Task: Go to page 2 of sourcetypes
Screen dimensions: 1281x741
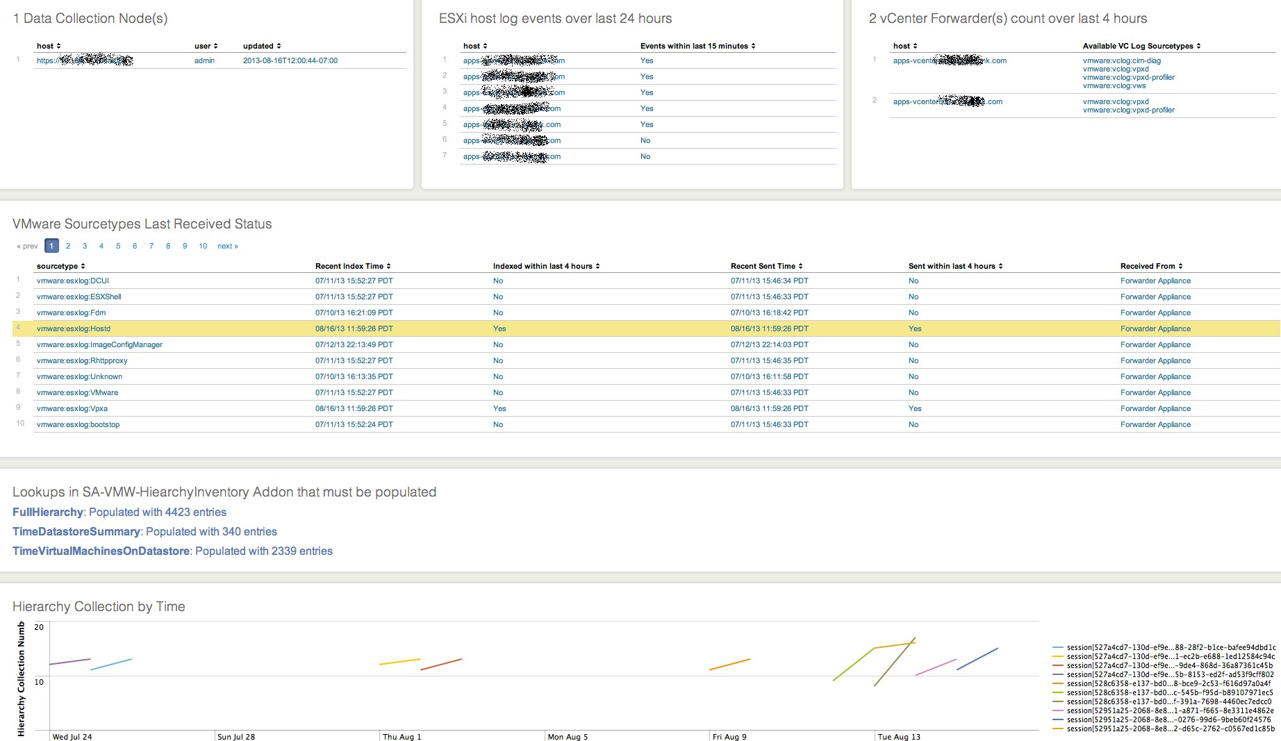Action: pos(68,246)
